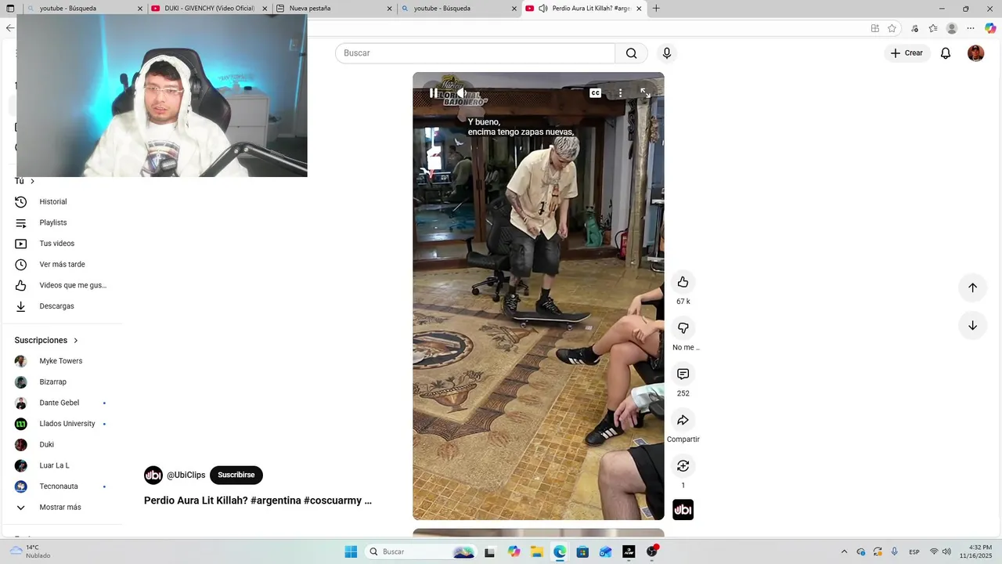Open the @UbiClips channel link

tap(186, 475)
